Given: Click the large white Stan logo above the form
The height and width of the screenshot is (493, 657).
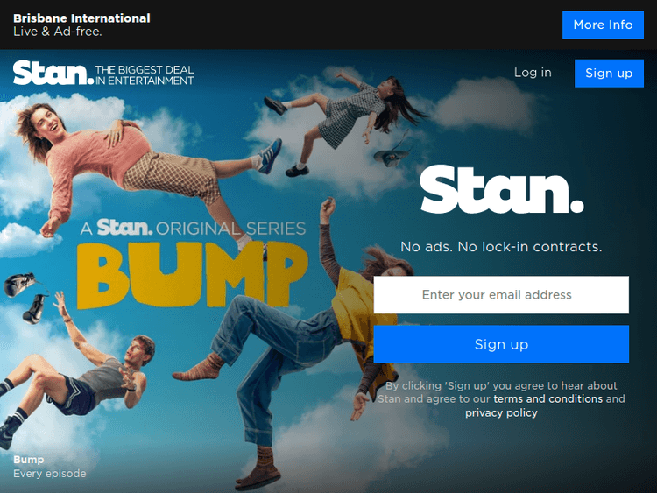Looking at the screenshot, I should point(501,191).
